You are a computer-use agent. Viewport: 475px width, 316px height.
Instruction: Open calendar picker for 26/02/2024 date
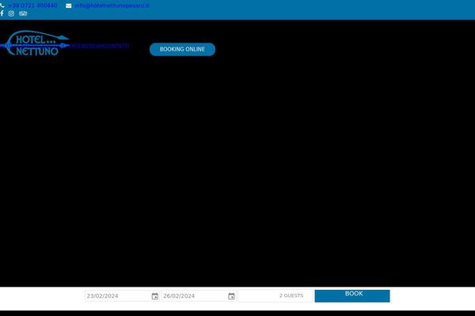click(231, 296)
